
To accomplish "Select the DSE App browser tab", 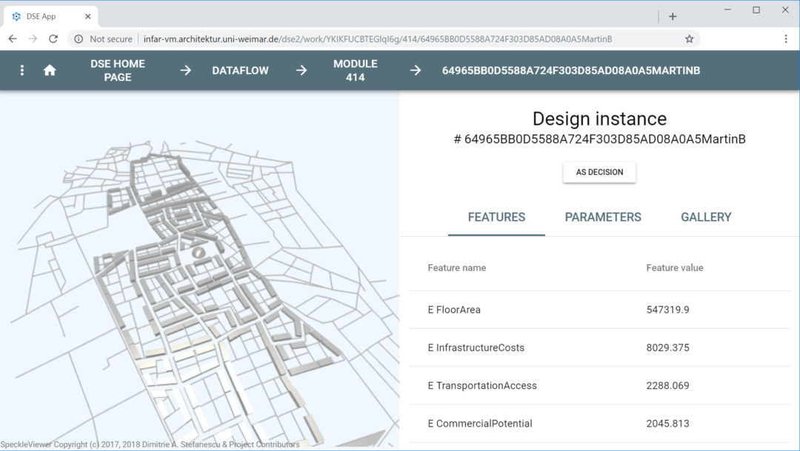I will tap(51, 16).
